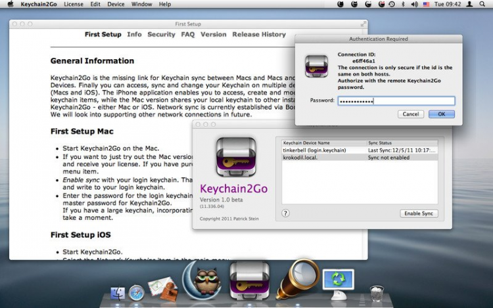Open the owl with moon app in Dock
Image resolution: width=493 pixels, height=308 pixels.
coord(203,281)
